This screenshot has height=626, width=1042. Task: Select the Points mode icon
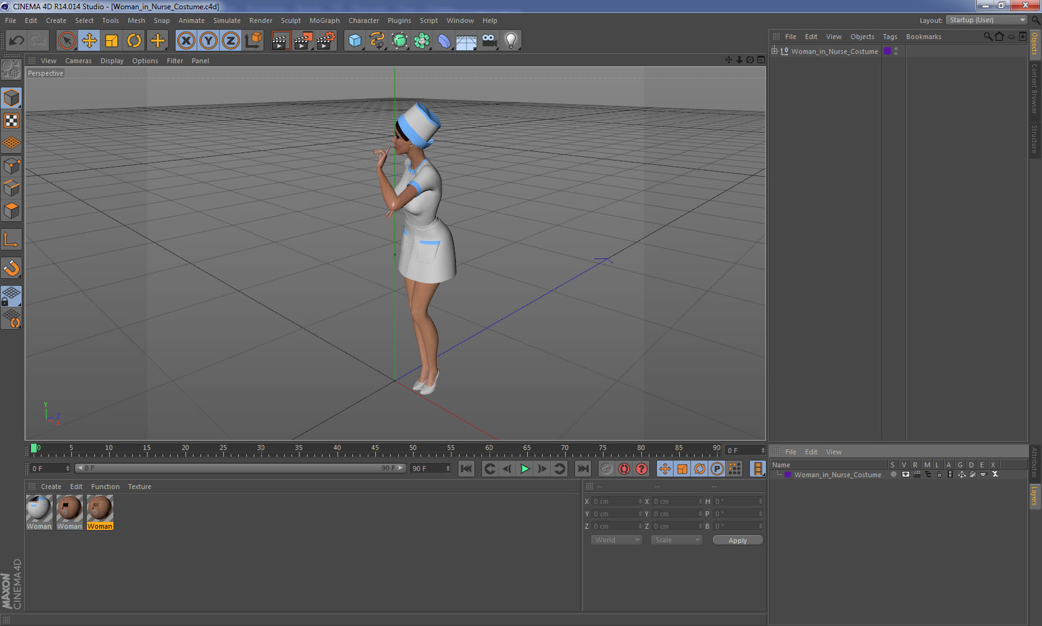coord(11,166)
